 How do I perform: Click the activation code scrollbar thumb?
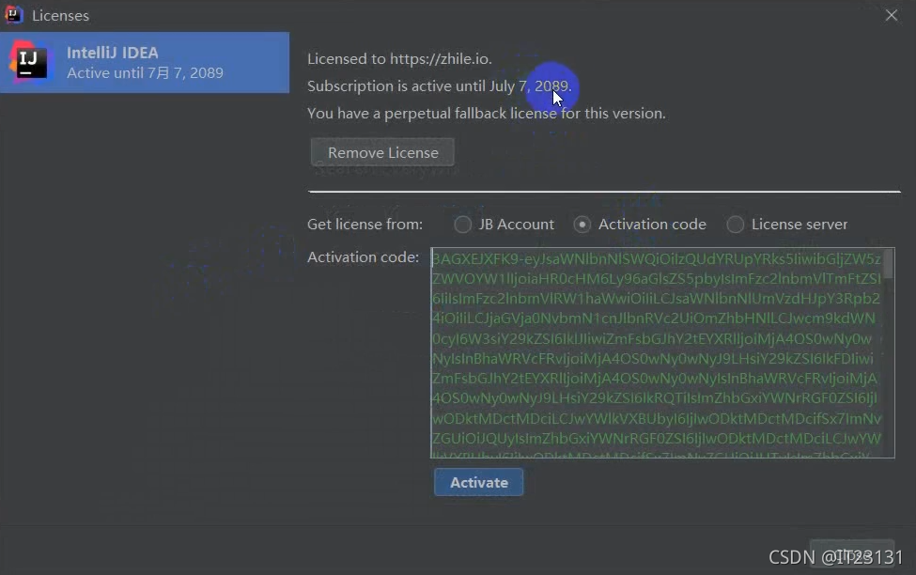click(x=888, y=263)
